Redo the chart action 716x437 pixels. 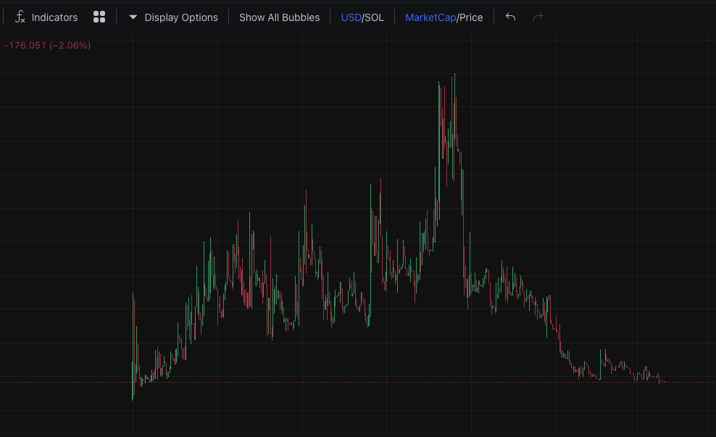538,17
